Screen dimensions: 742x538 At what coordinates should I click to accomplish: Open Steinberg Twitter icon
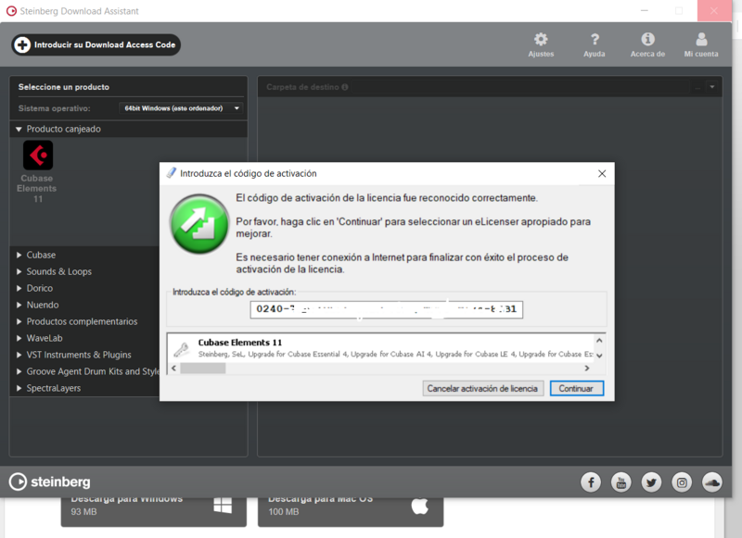[652, 482]
